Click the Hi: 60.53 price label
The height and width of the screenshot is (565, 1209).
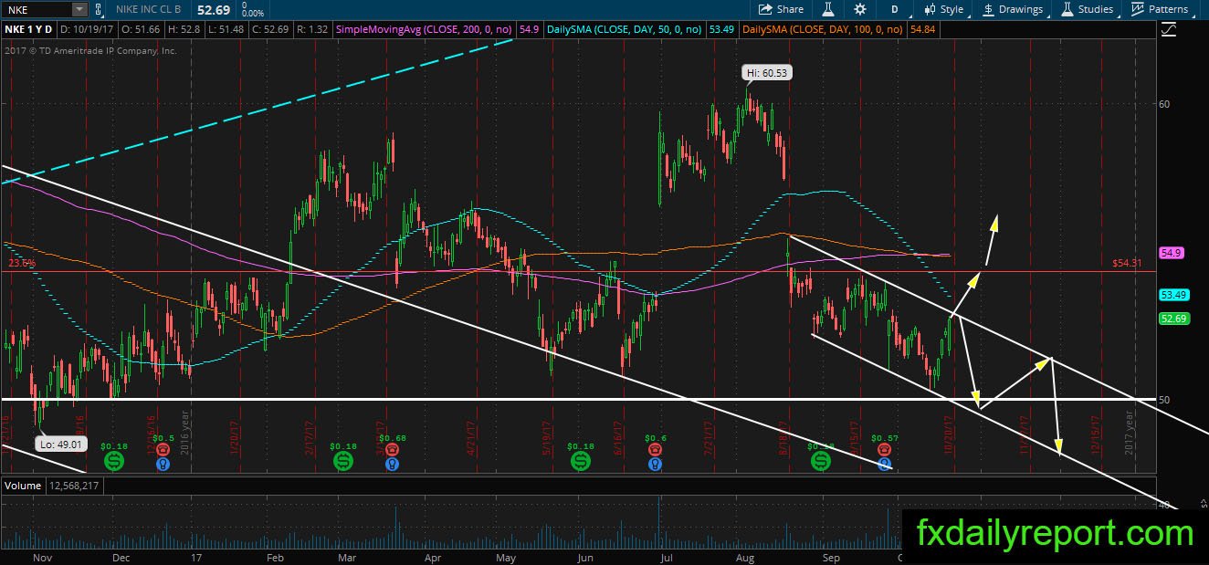pyautogui.click(x=767, y=73)
